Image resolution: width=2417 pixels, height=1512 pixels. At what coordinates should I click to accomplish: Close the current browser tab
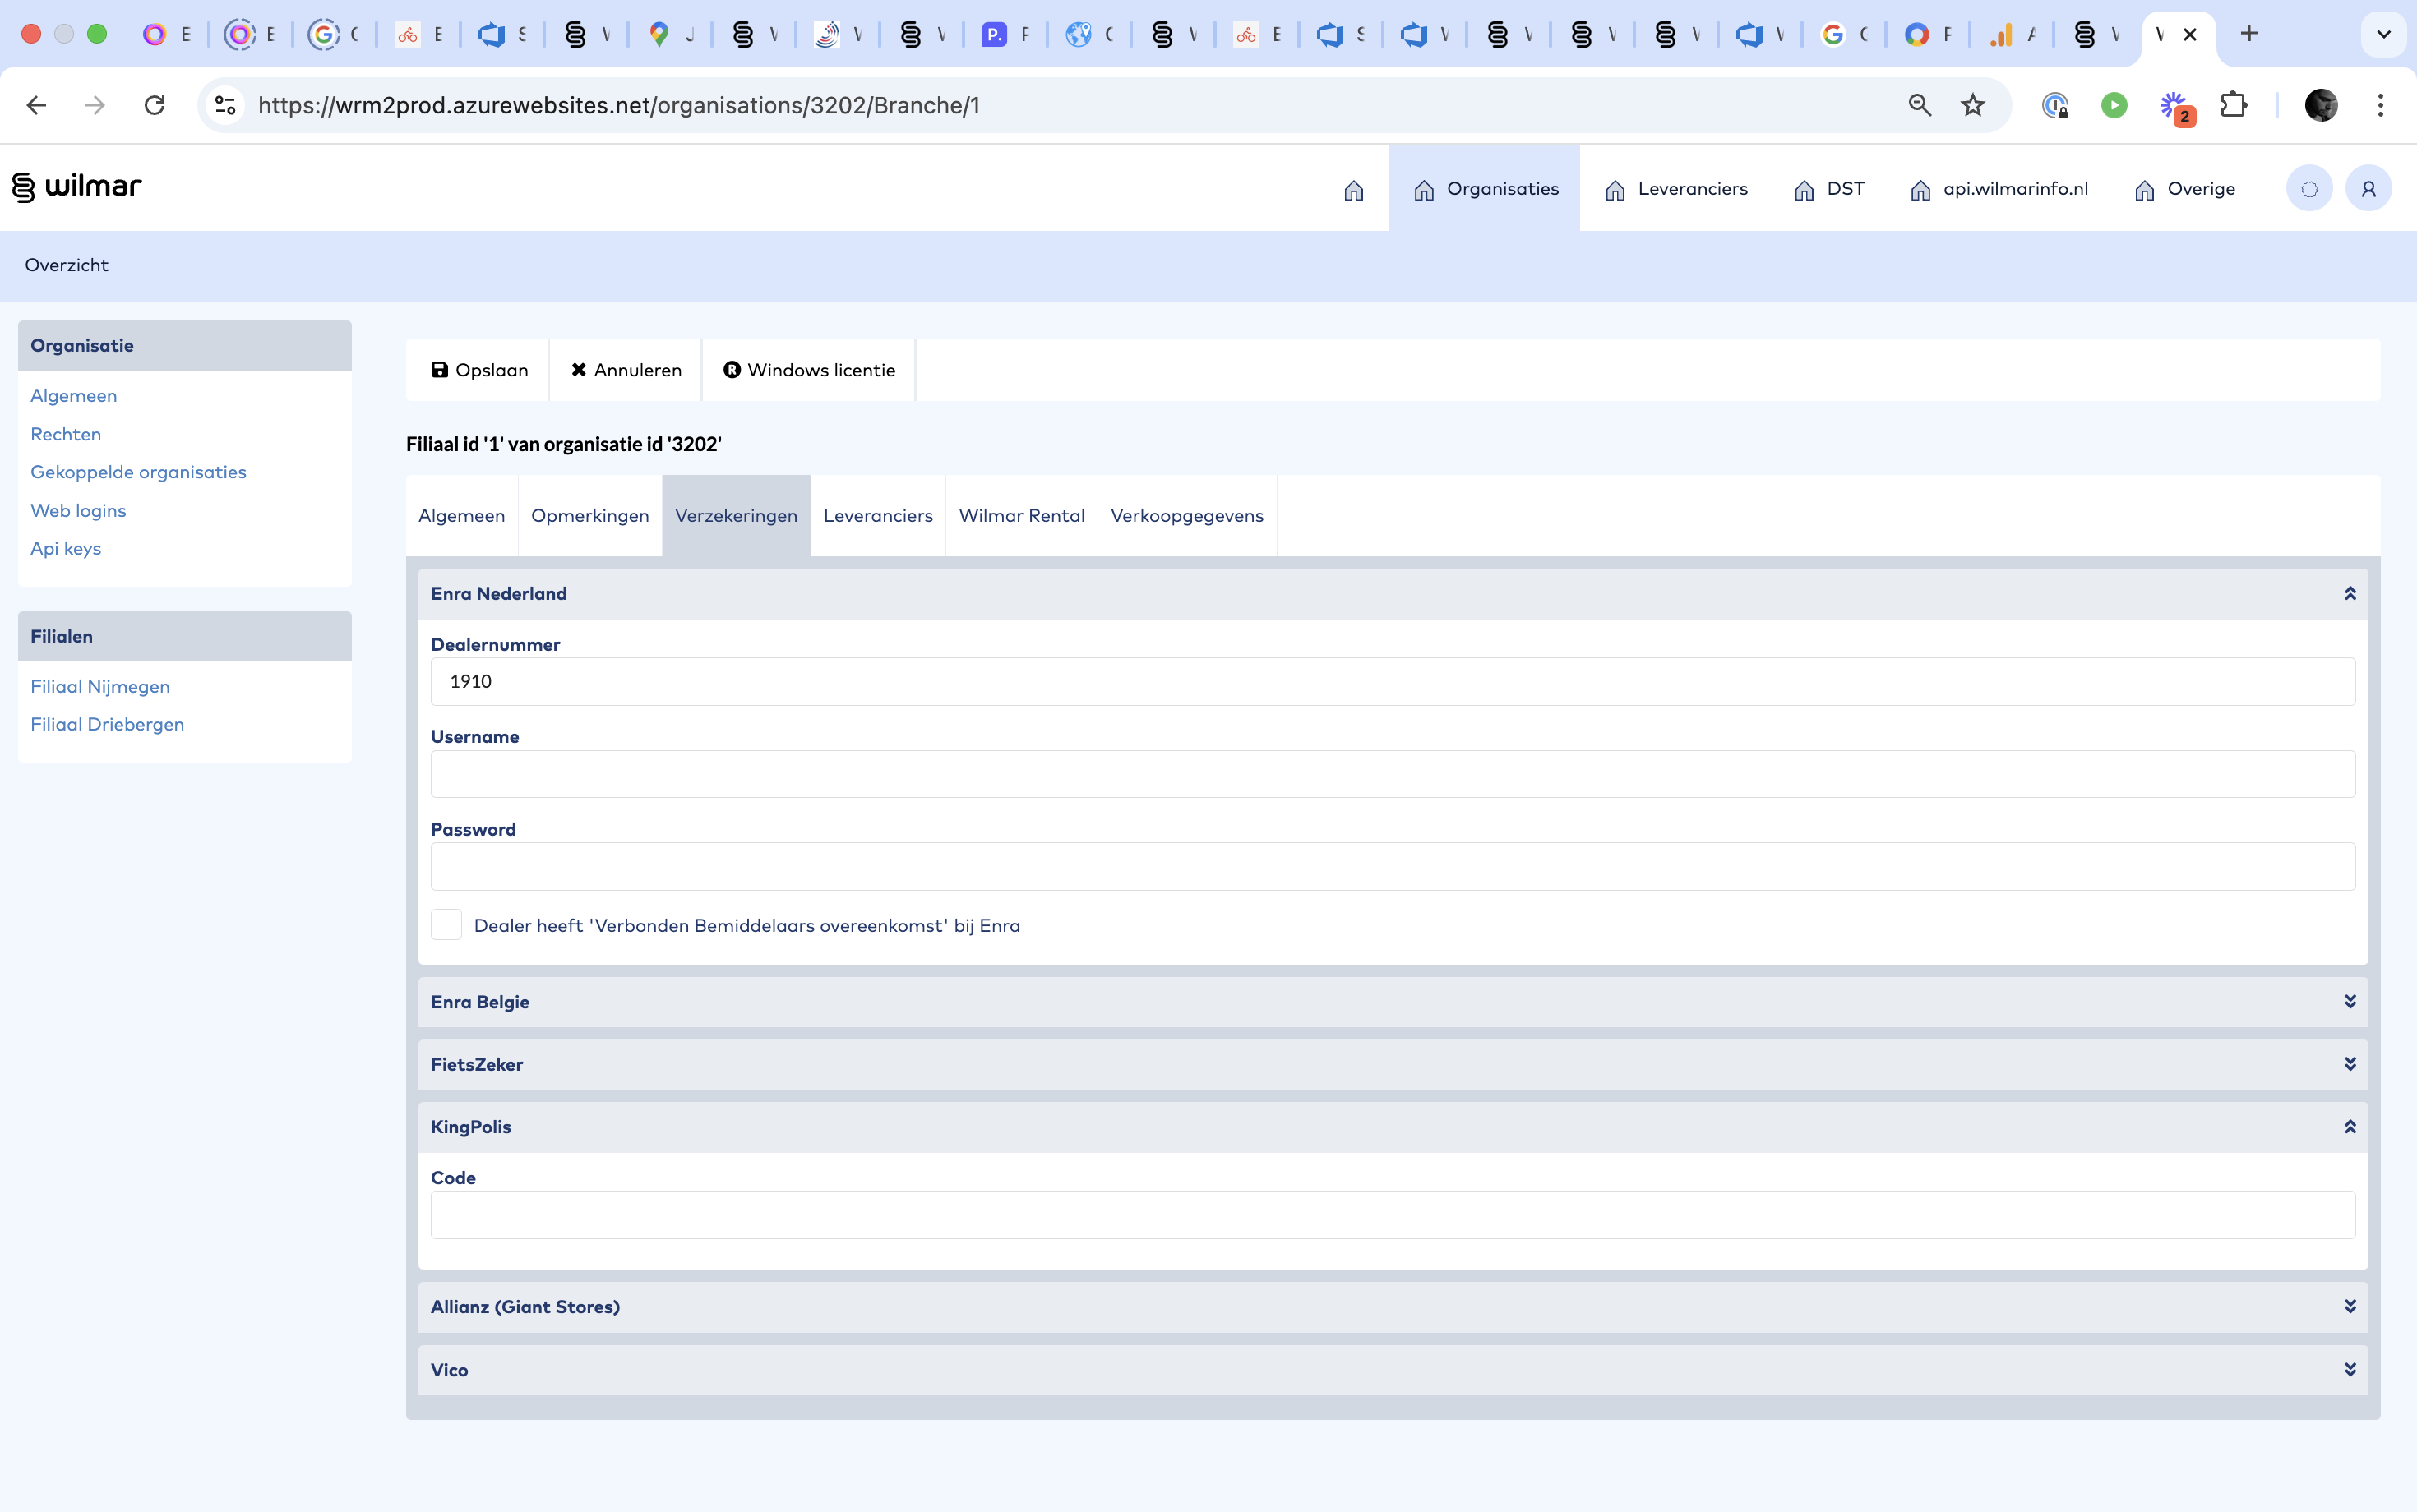(x=2190, y=34)
